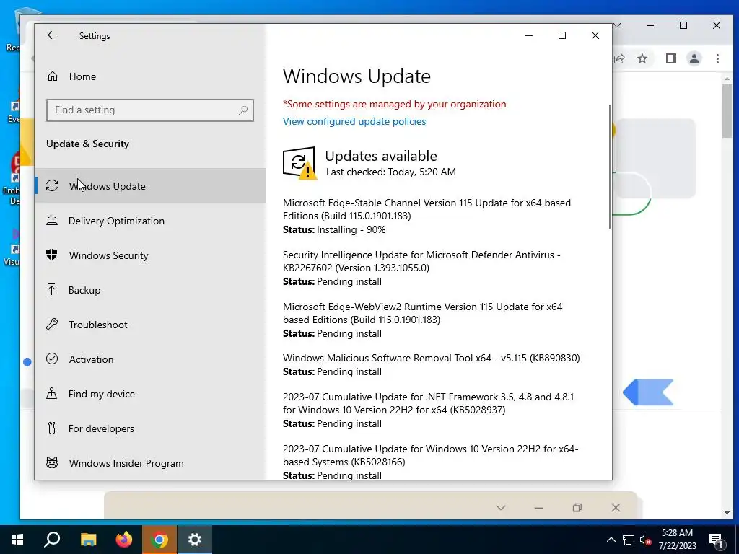
Task: Click the .NET Framework KB5028937 update entry
Action: (428, 403)
